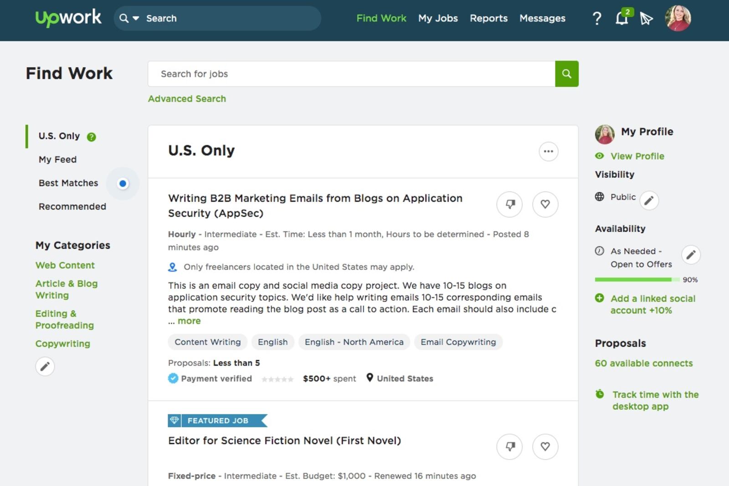Dislike the B2B Marketing Emails job
The width and height of the screenshot is (729, 486).
(509, 204)
